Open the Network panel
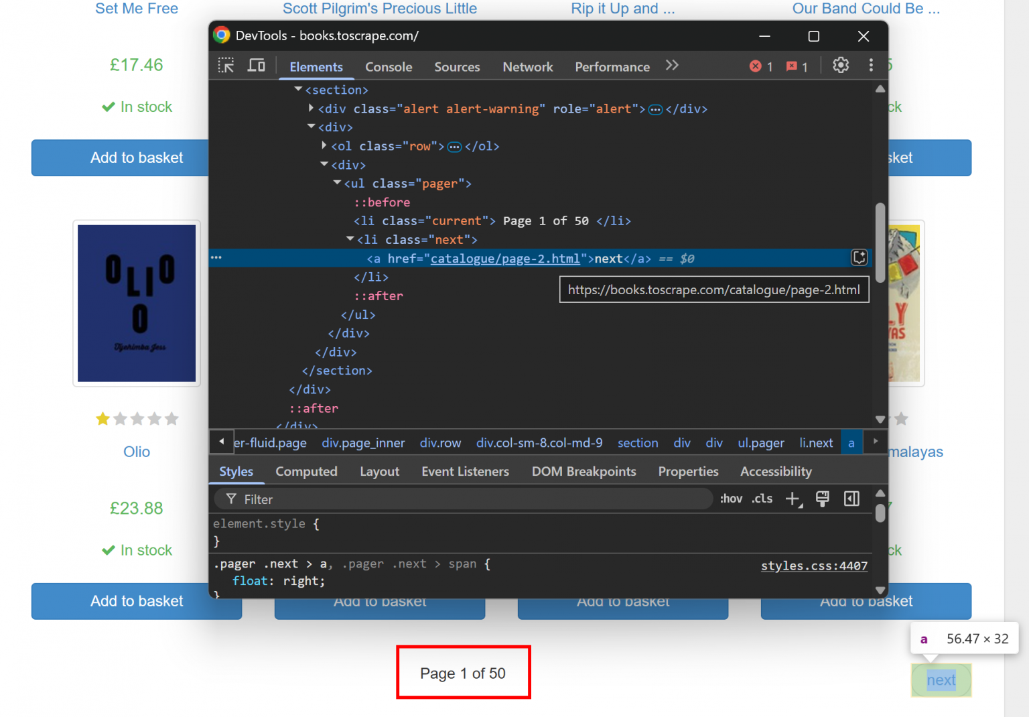Viewport: 1029px width, 717px height. (x=527, y=66)
